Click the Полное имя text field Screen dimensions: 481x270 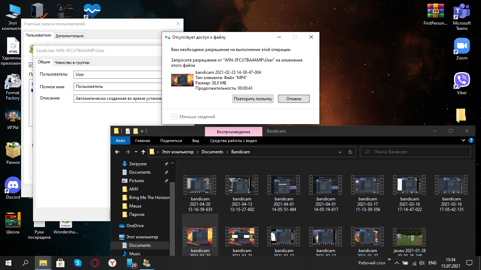118,86
